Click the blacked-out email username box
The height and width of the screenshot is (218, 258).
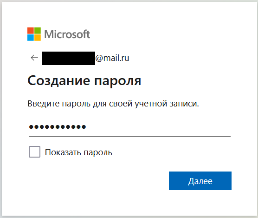click(69, 58)
